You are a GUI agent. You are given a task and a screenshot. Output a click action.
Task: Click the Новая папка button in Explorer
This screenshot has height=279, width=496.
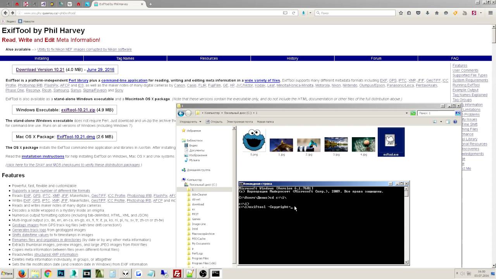(x=266, y=122)
